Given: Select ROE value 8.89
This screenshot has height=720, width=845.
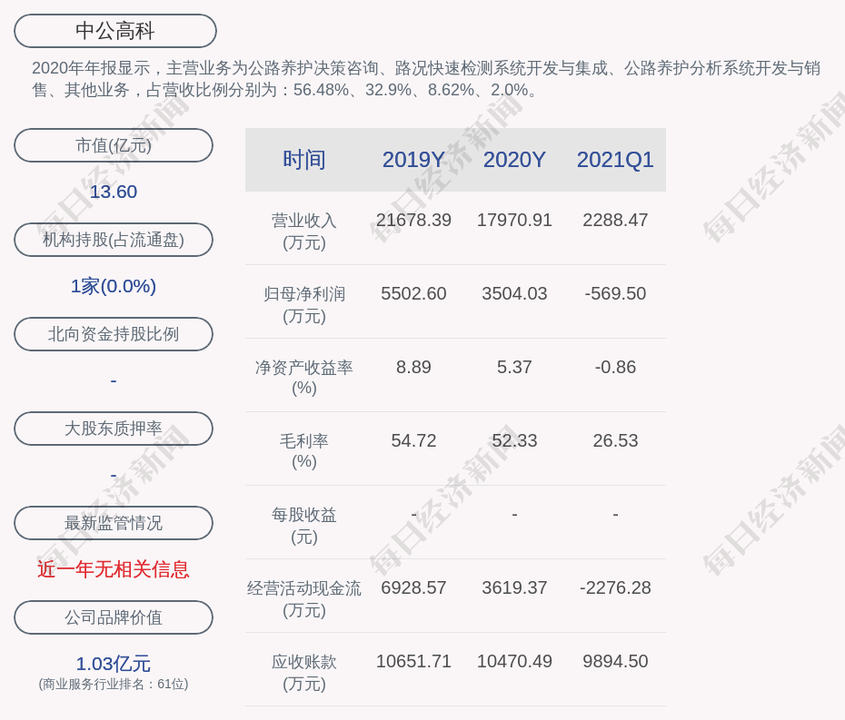Looking at the screenshot, I should pos(413,368).
